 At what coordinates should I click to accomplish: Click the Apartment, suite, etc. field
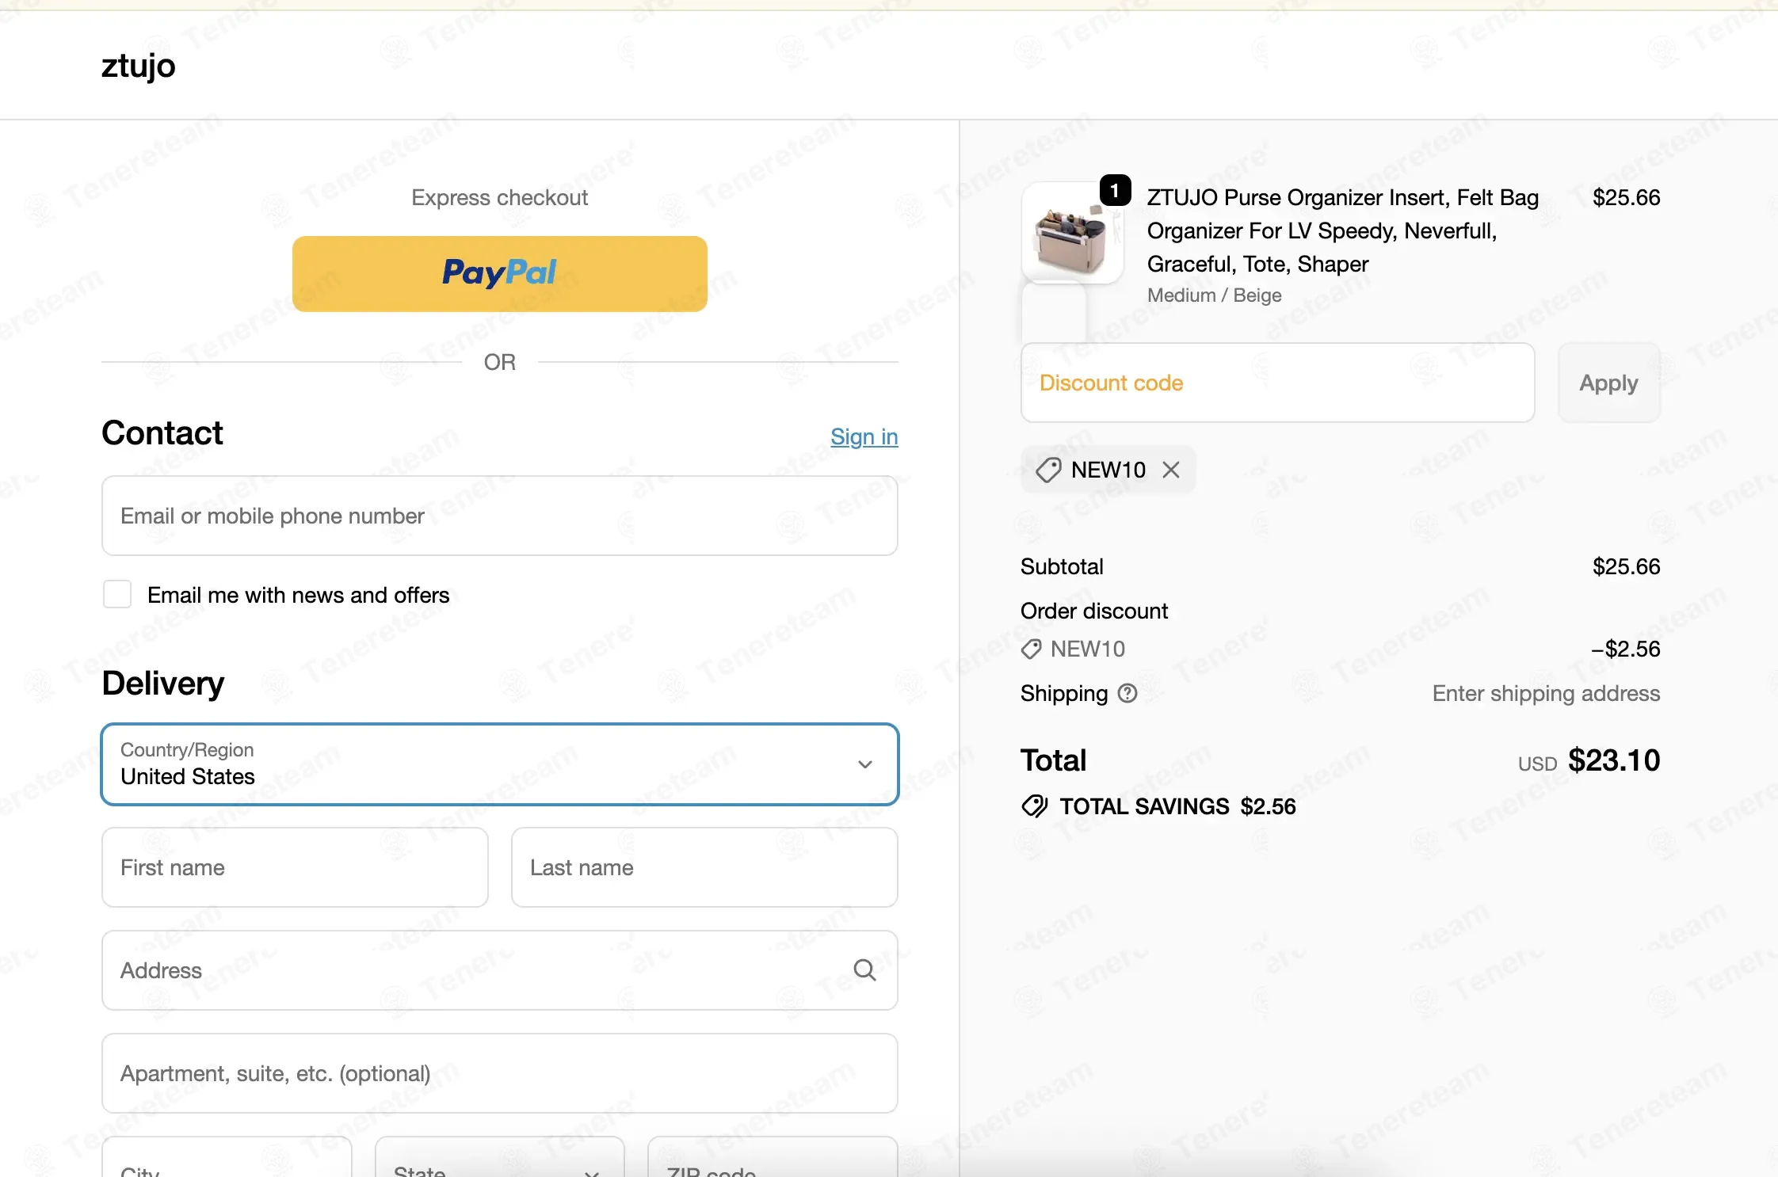tap(500, 1073)
